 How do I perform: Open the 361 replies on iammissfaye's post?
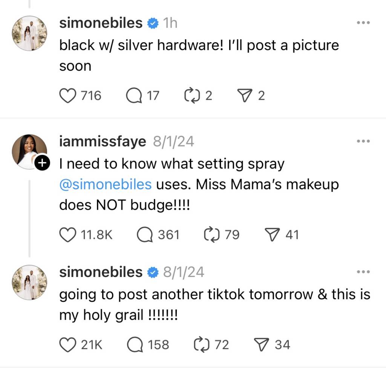[145, 235]
